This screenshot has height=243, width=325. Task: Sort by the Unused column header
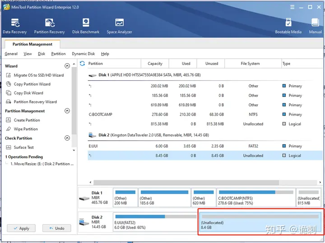coord(212,64)
